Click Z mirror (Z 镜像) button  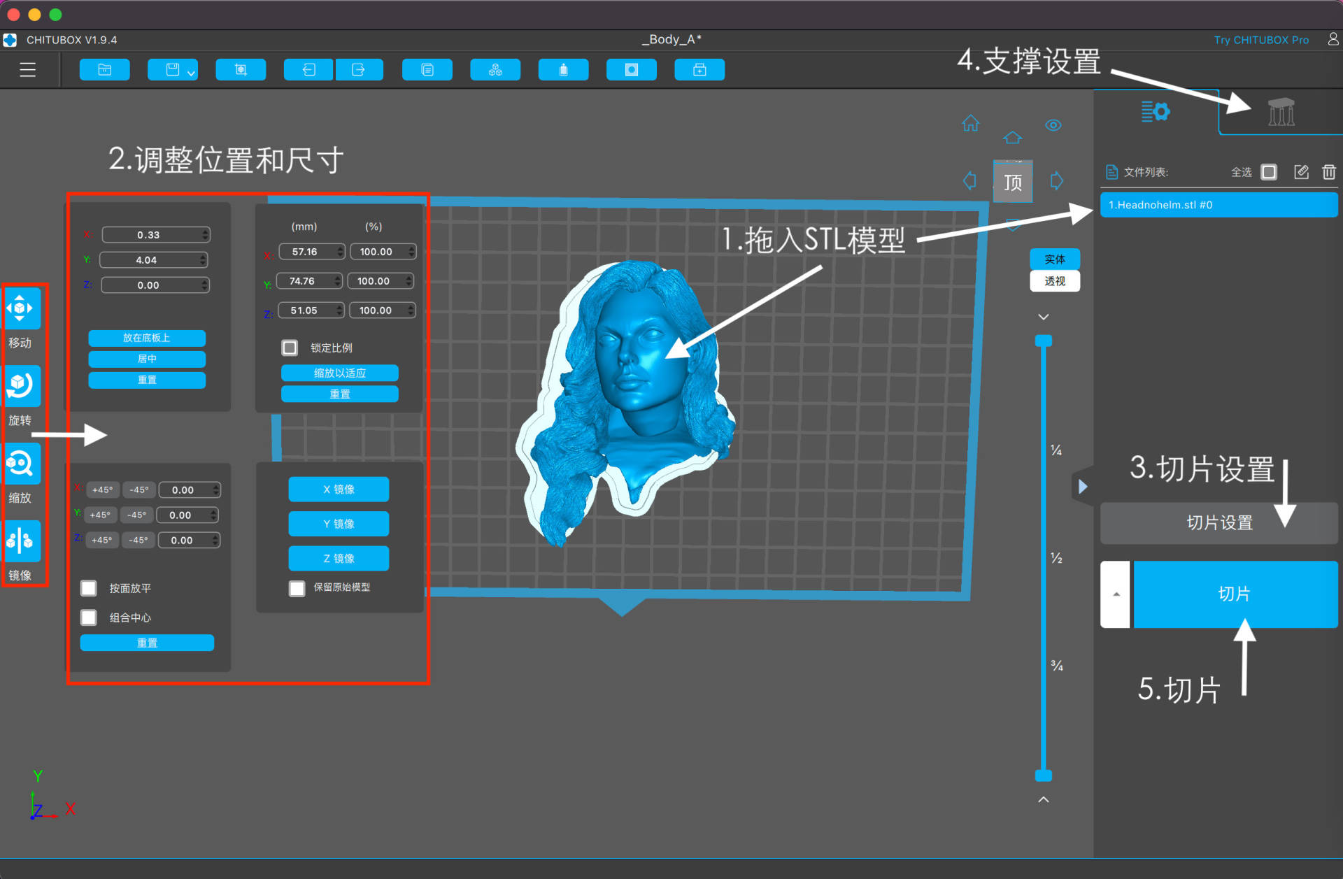point(339,559)
